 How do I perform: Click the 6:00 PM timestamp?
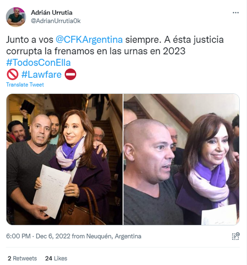tap(18, 236)
